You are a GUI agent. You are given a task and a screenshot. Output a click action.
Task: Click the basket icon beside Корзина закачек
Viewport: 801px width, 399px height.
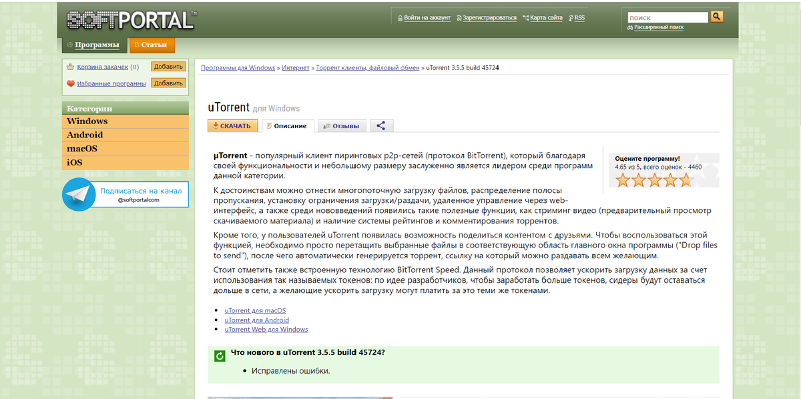(x=70, y=67)
